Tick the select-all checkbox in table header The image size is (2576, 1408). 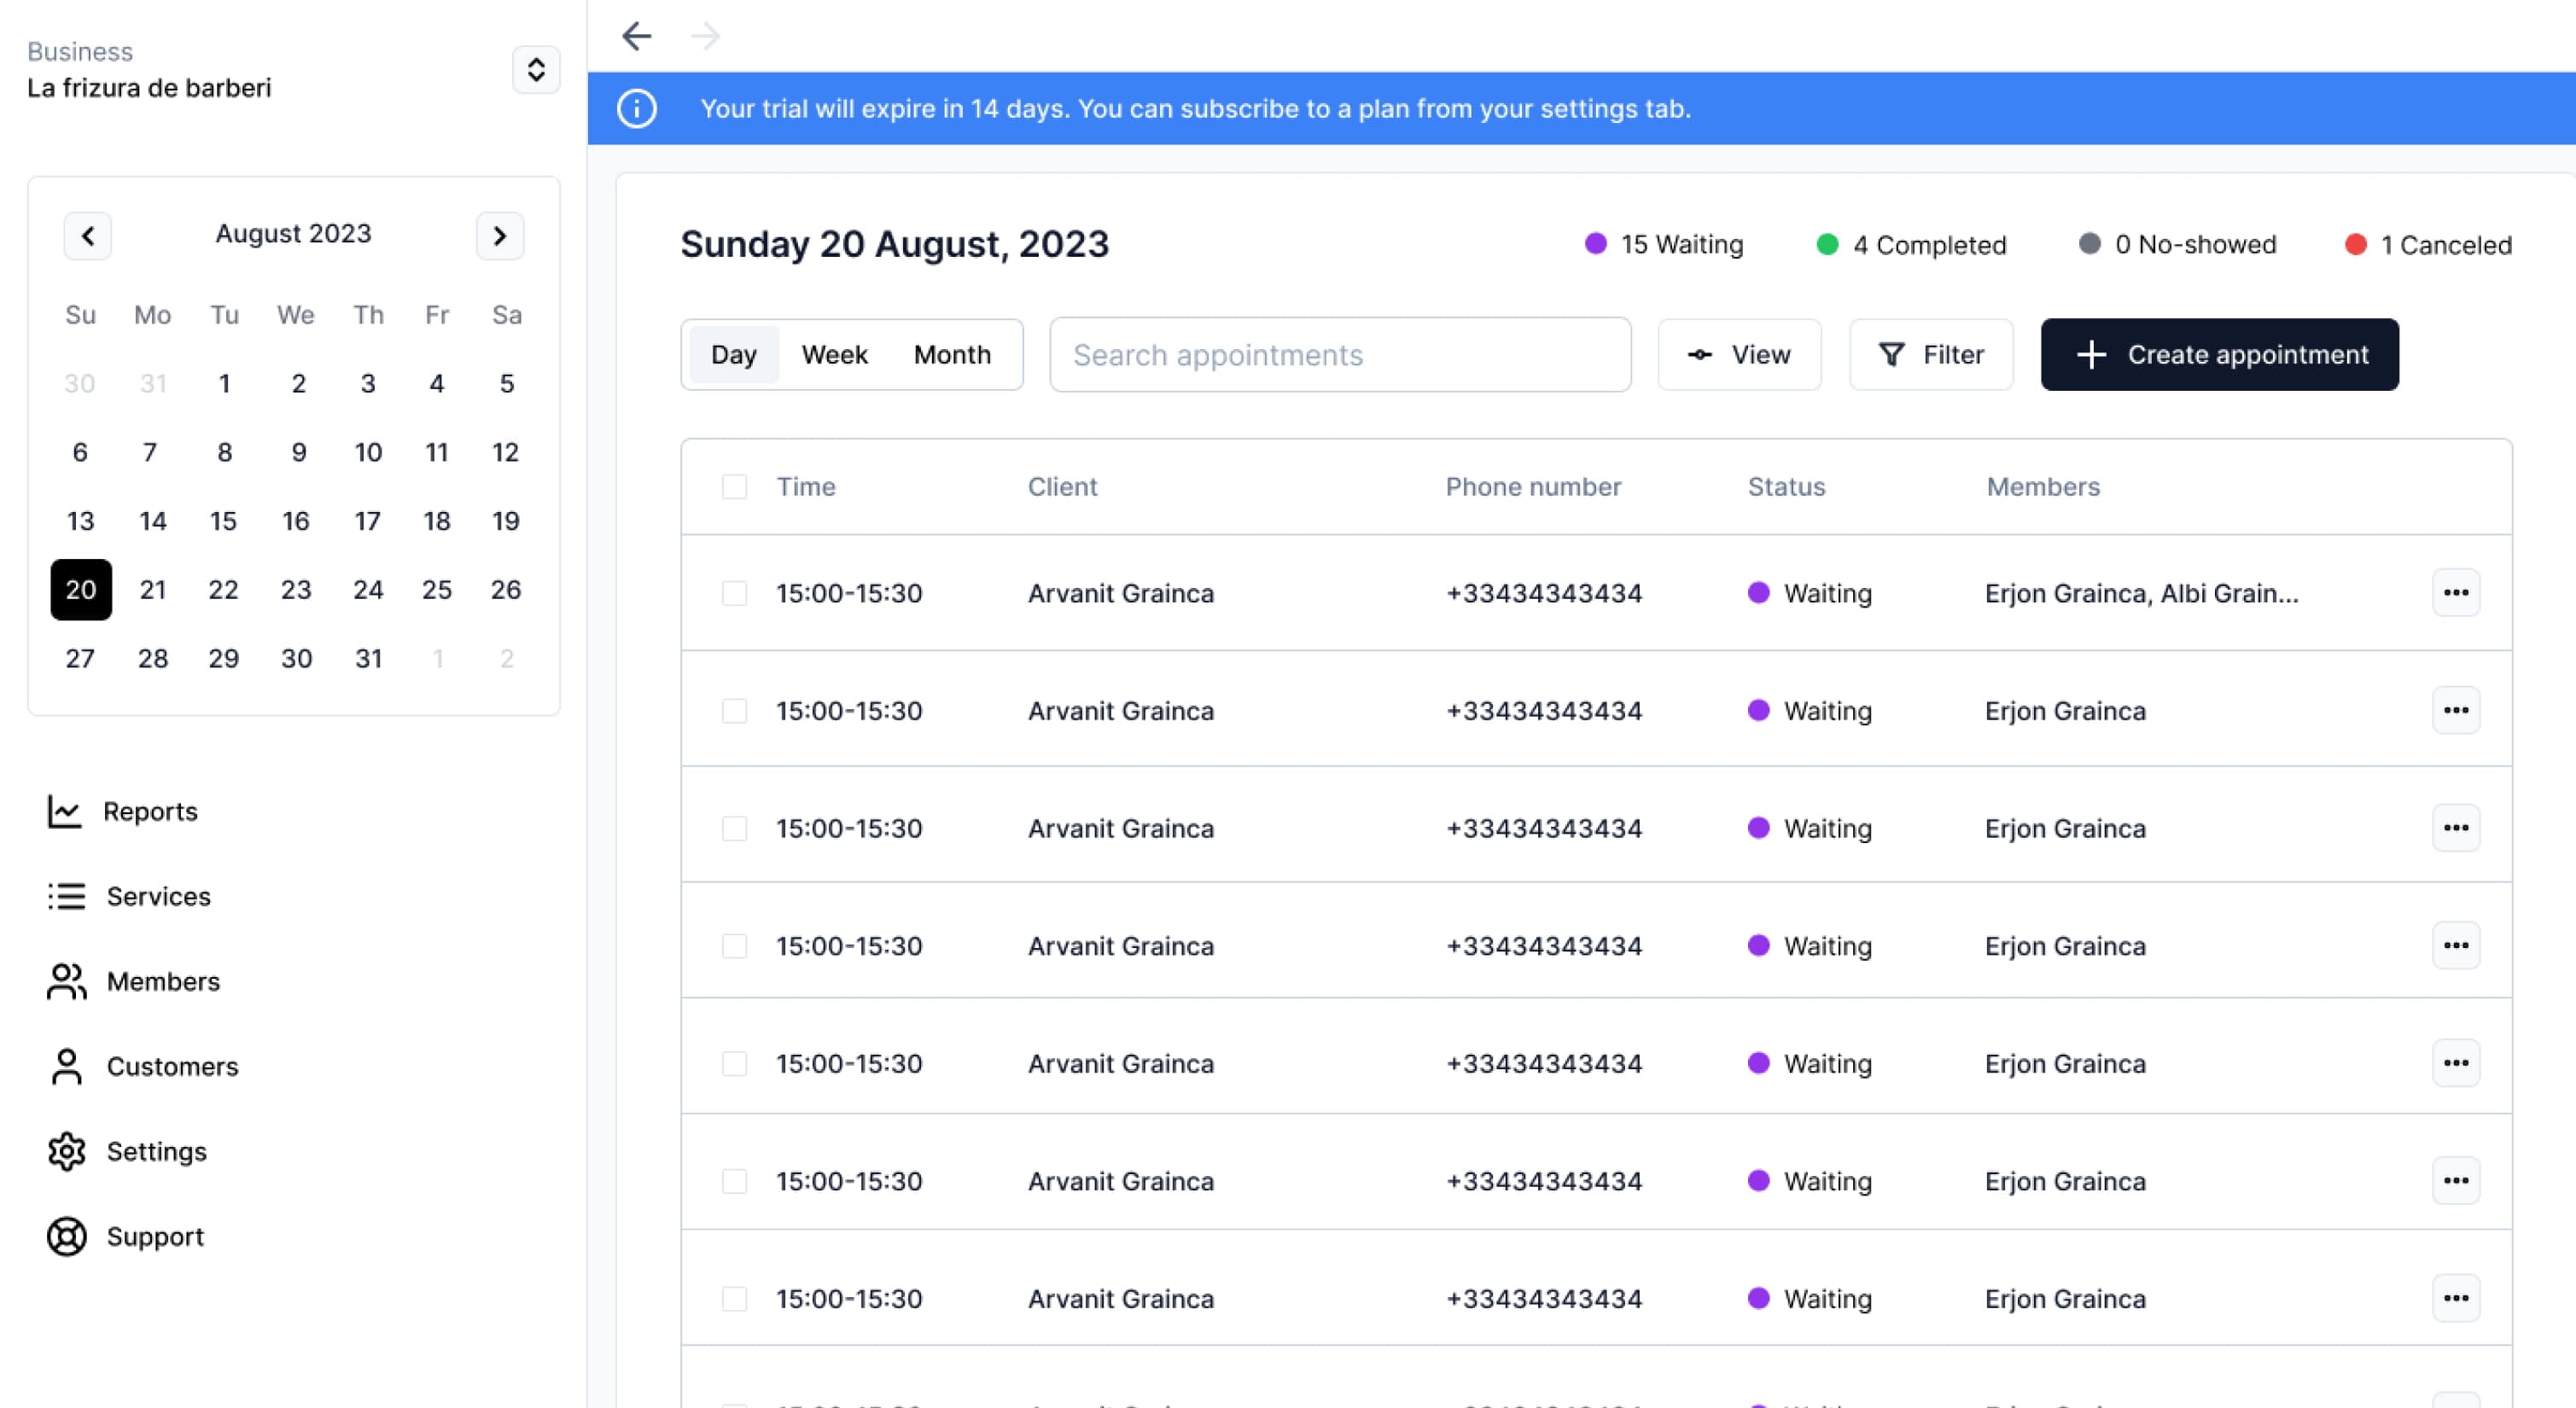click(x=734, y=487)
